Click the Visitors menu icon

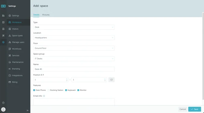click(10, 29)
